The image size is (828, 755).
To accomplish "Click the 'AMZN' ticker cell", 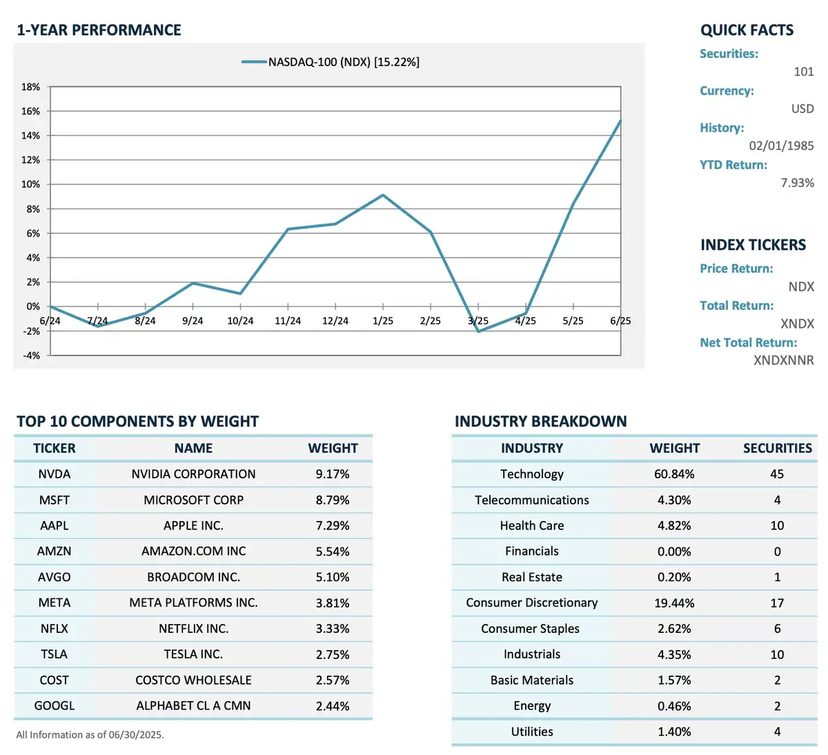I will tap(55, 551).
